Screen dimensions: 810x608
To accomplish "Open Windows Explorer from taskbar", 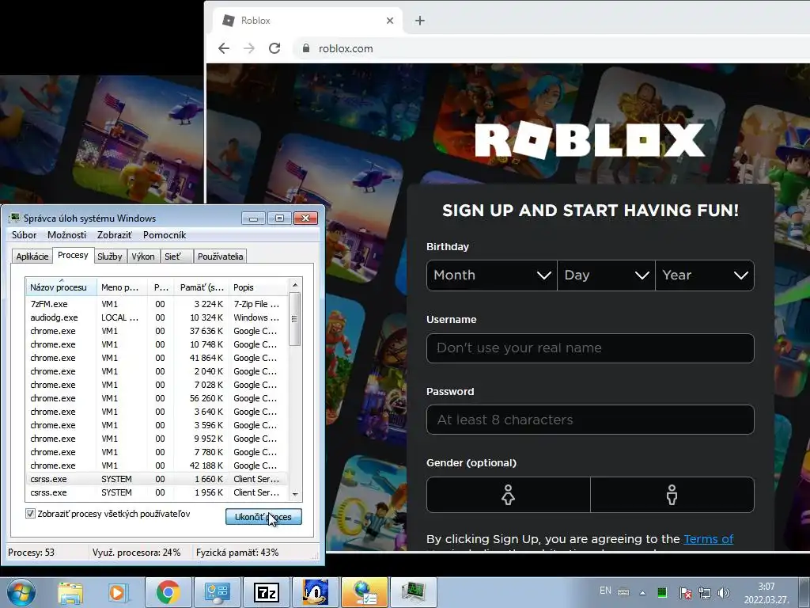I will pos(70,592).
